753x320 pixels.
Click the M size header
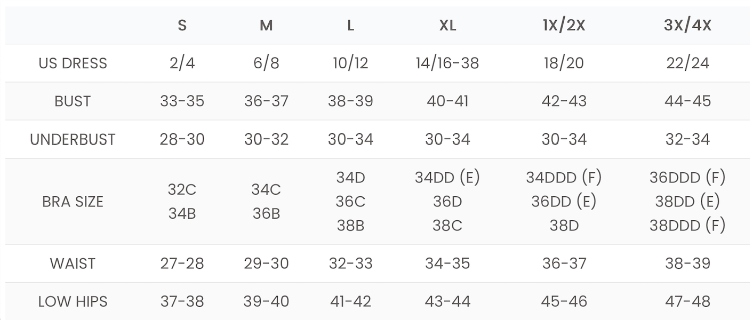pyautogui.click(x=266, y=26)
